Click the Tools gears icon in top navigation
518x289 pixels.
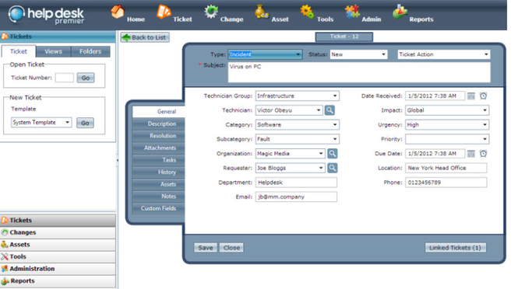(307, 12)
